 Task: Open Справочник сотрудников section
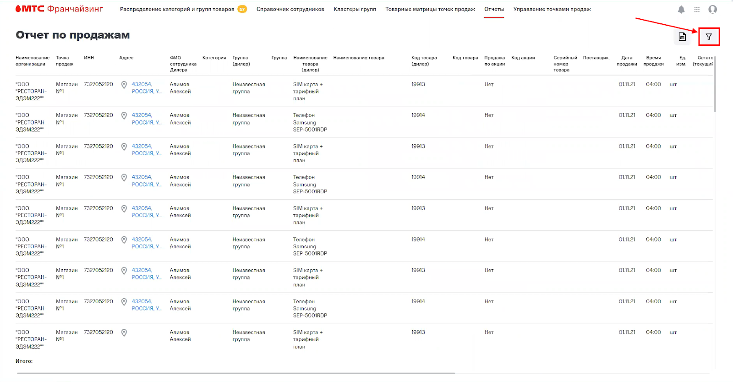290,9
